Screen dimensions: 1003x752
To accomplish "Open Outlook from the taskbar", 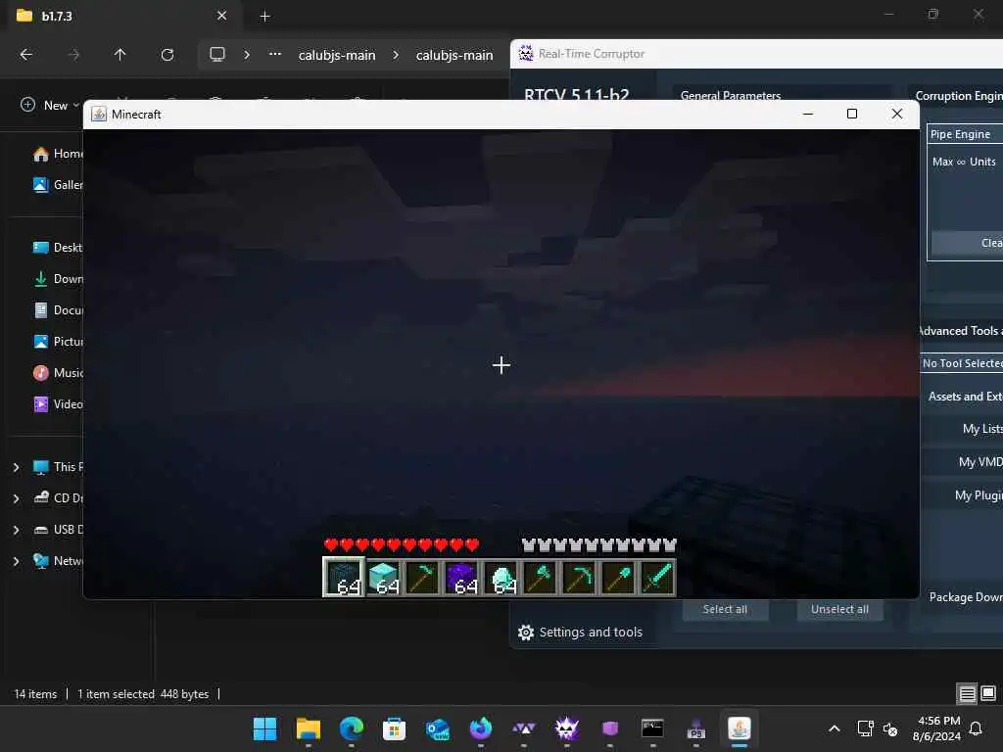I will (x=438, y=728).
